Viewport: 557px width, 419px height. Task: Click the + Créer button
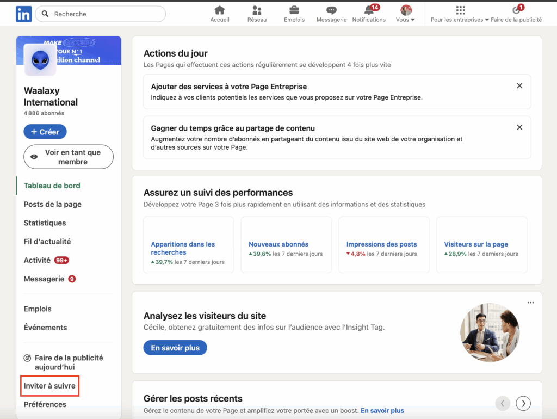[45, 131]
